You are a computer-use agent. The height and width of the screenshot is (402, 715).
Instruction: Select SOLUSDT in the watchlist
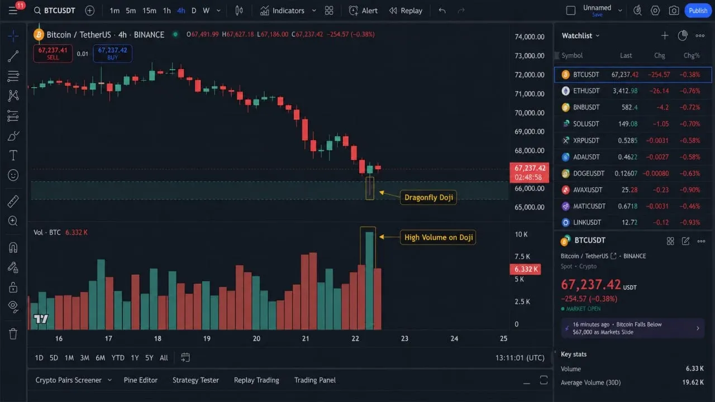pos(633,124)
